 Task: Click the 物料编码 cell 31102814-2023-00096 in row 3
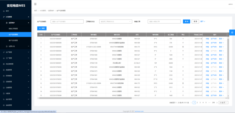point(94,47)
